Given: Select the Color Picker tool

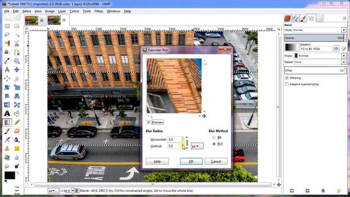Looking at the screenshot, I should click(x=7, y=61).
